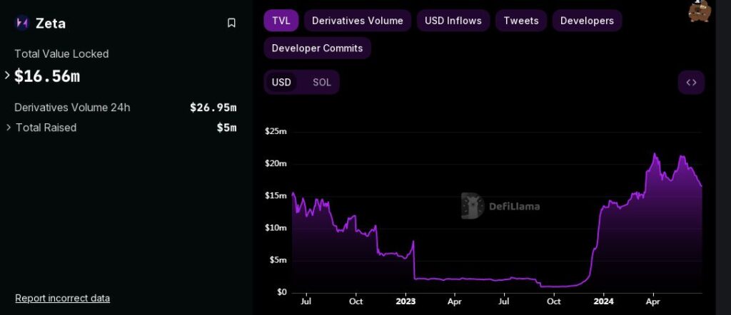731x315 pixels.
Task: Toggle the Tweets chart on
Action: pyautogui.click(x=521, y=21)
